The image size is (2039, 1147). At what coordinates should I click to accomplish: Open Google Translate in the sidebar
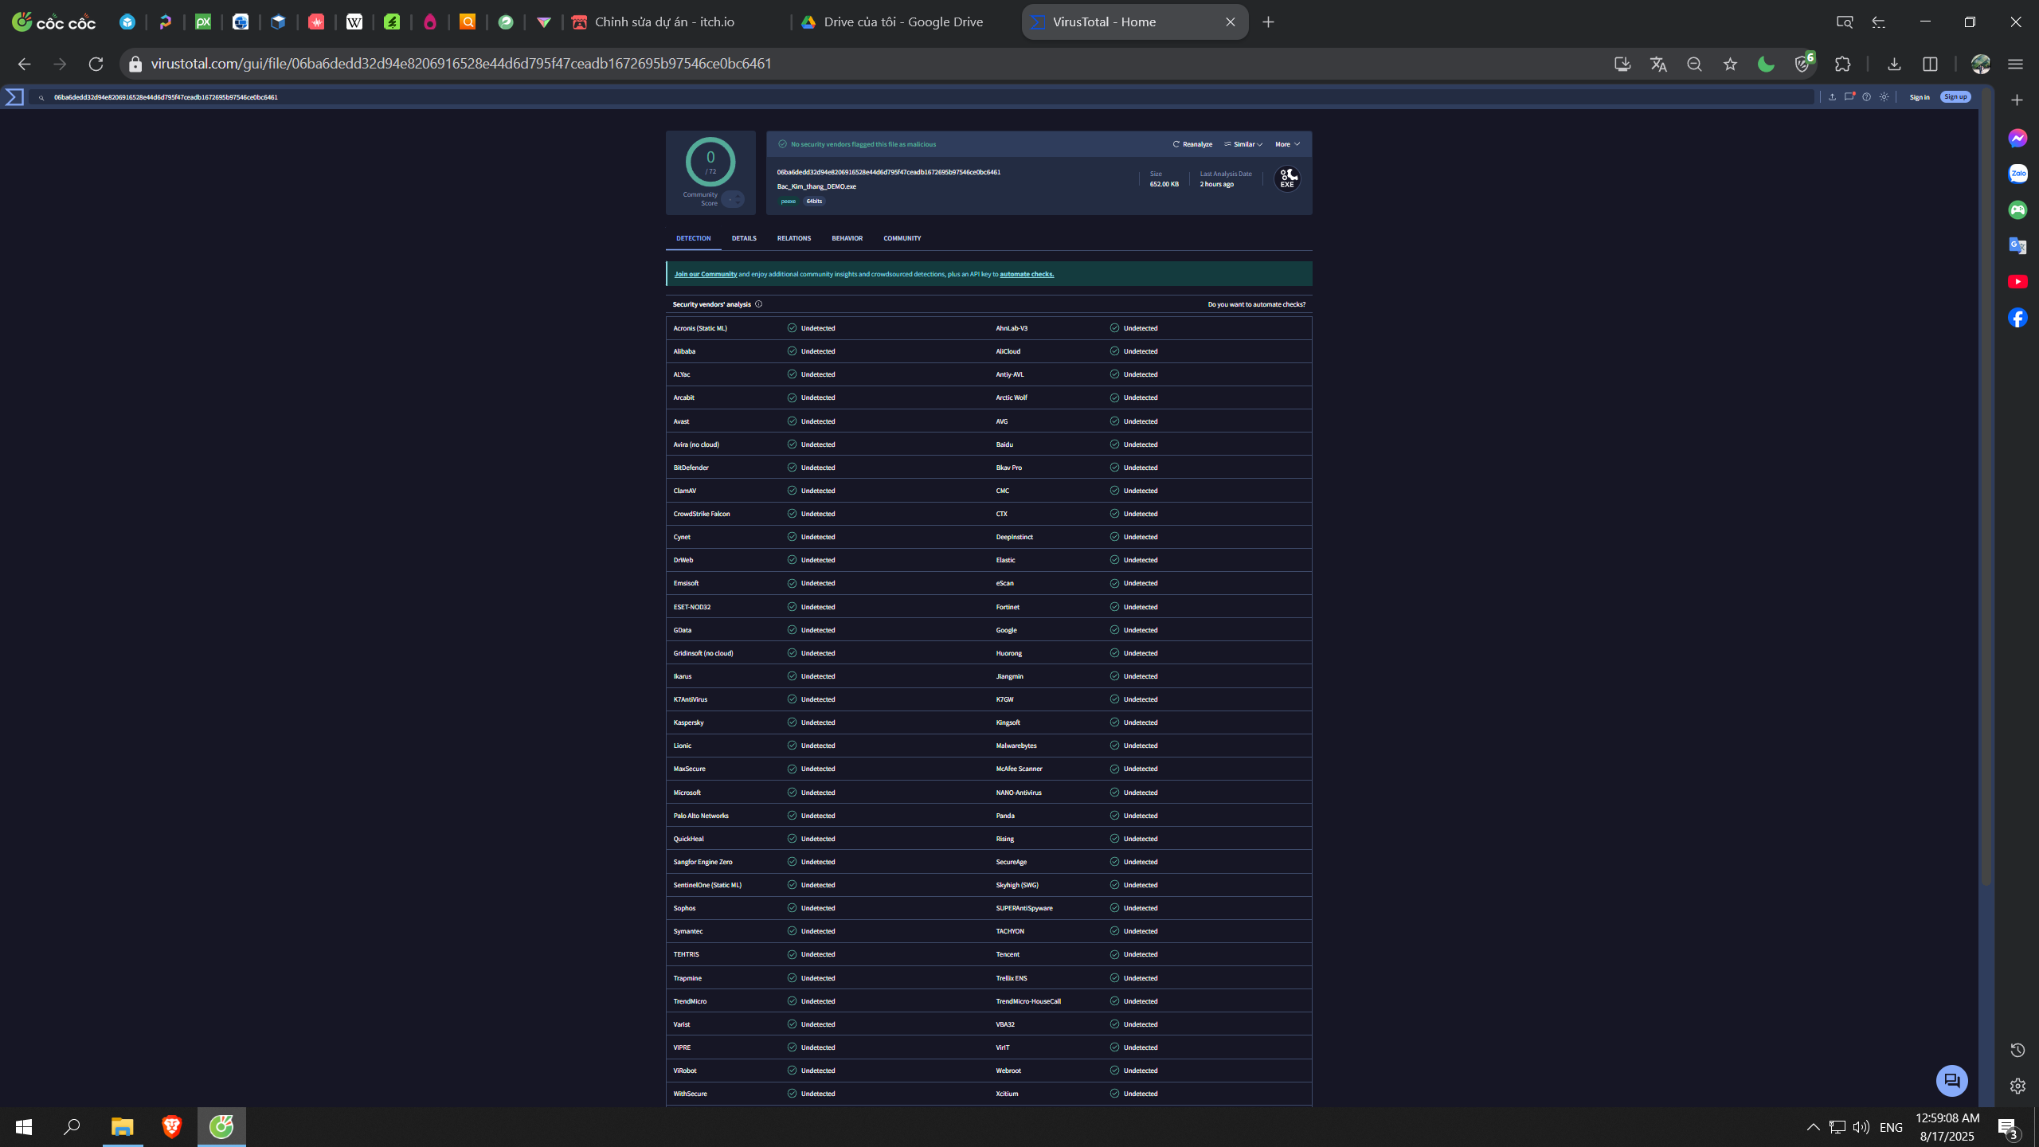[2017, 246]
